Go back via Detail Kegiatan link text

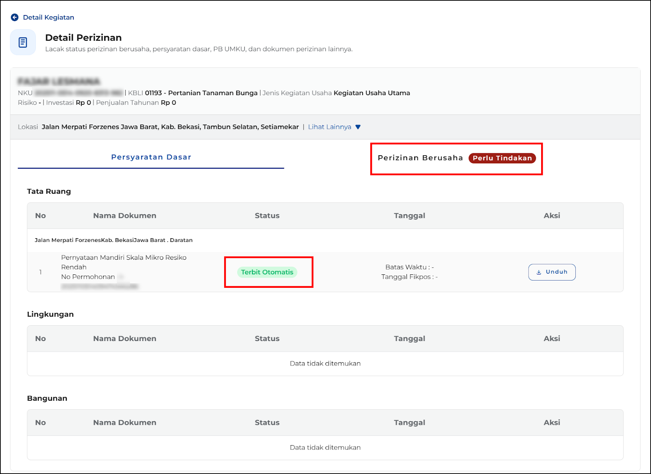pos(48,17)
